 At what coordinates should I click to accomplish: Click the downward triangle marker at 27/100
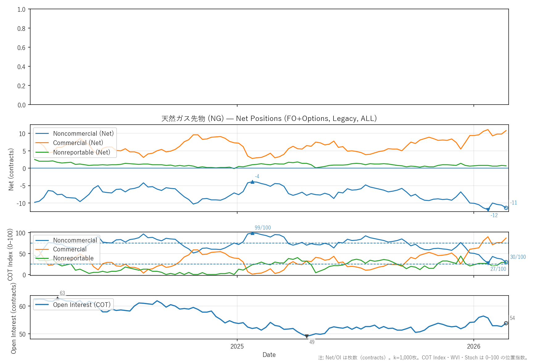tap(488, 263)
